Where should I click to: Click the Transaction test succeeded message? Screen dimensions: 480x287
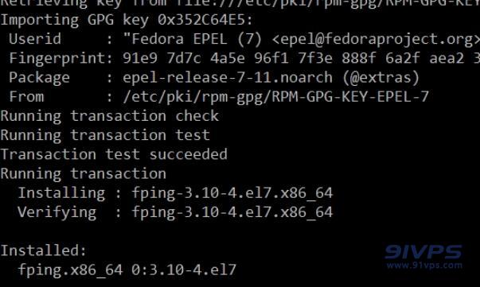coord(114,155)
